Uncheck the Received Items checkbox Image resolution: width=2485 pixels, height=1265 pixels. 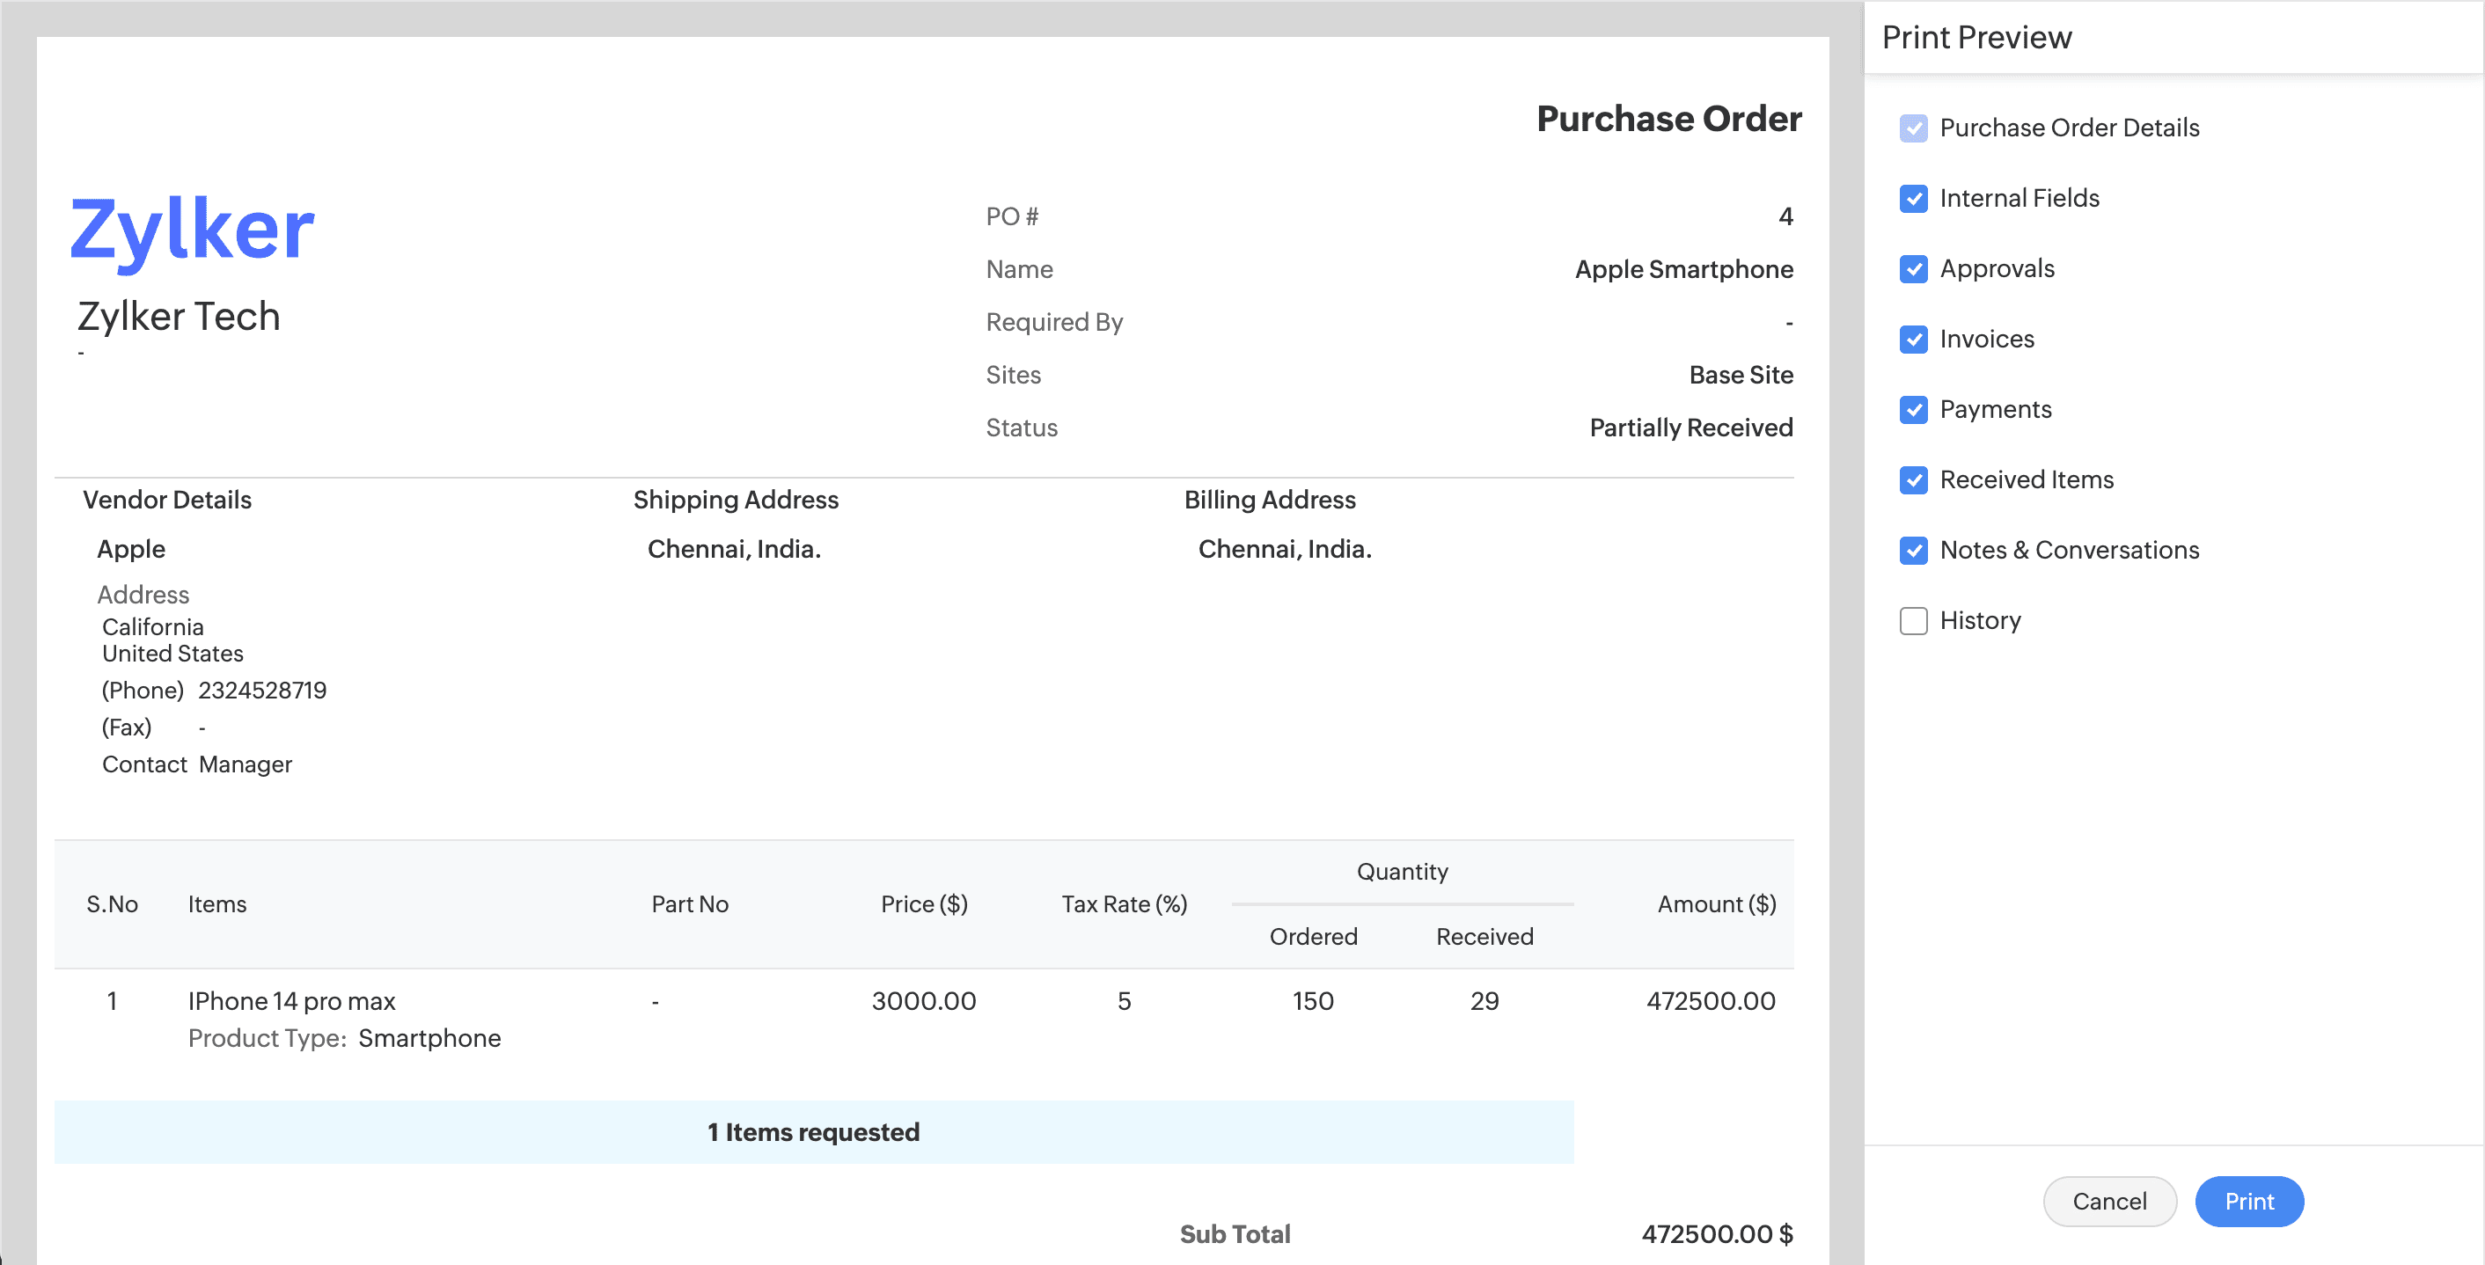tap(1913, 480)
